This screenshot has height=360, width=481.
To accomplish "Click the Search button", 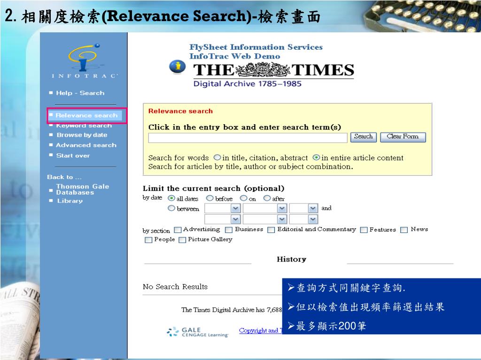I will [364, 137].
